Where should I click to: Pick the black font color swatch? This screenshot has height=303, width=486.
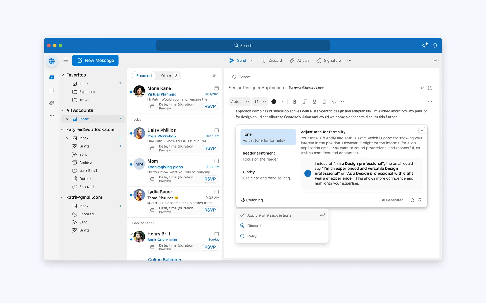click(x=274, y=102)
